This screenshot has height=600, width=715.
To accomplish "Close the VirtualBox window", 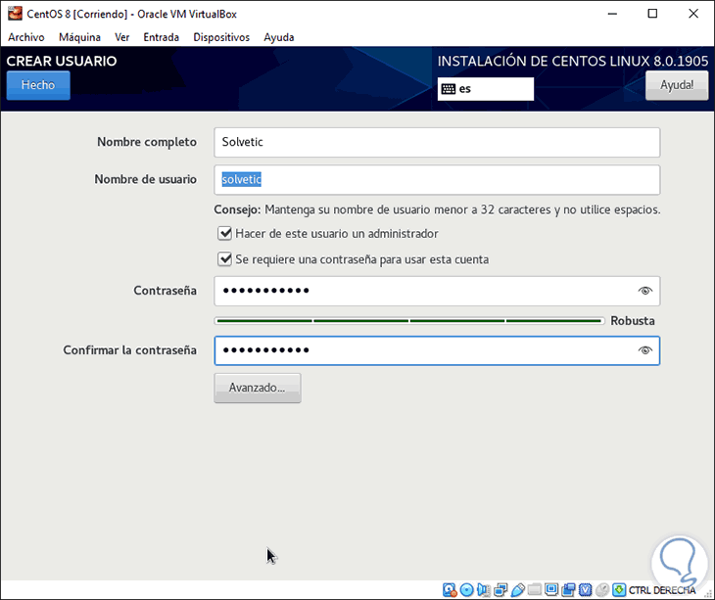I will [693, 14].
